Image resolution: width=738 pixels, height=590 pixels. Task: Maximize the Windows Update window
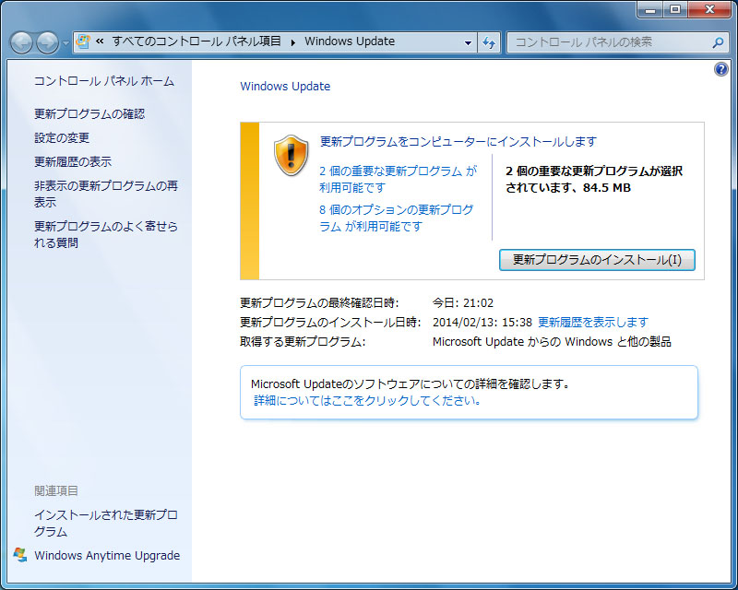tap(675, 9)
